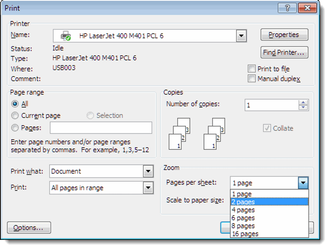Select the All page range radio
Screen dimensions: 329x247
point(15,104)
